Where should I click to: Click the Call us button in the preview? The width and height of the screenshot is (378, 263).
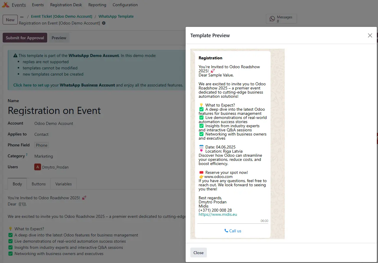(x=233, y=231)
